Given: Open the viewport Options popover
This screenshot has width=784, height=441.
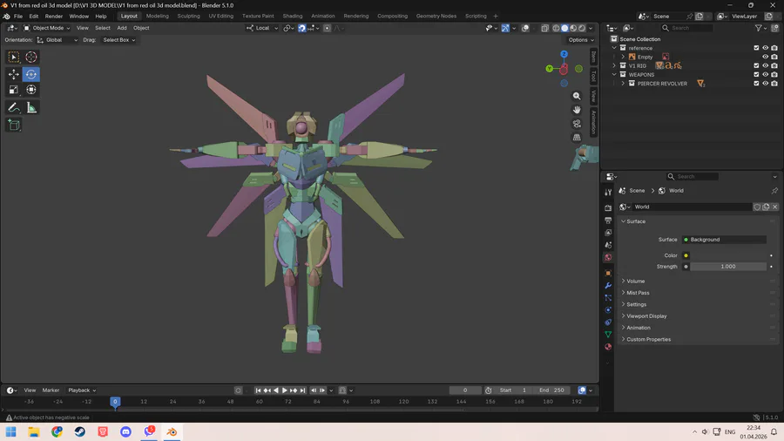Looking at the screenshot, I should pos(578,40).
